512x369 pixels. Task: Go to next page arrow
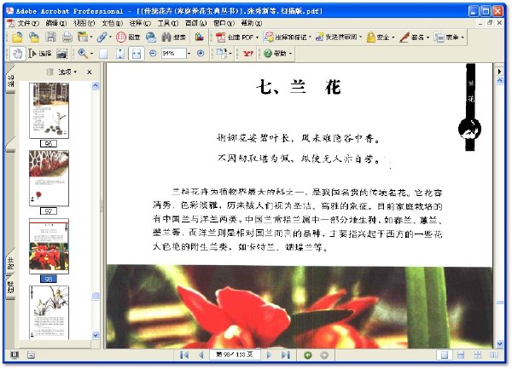(x=269, y=355)
